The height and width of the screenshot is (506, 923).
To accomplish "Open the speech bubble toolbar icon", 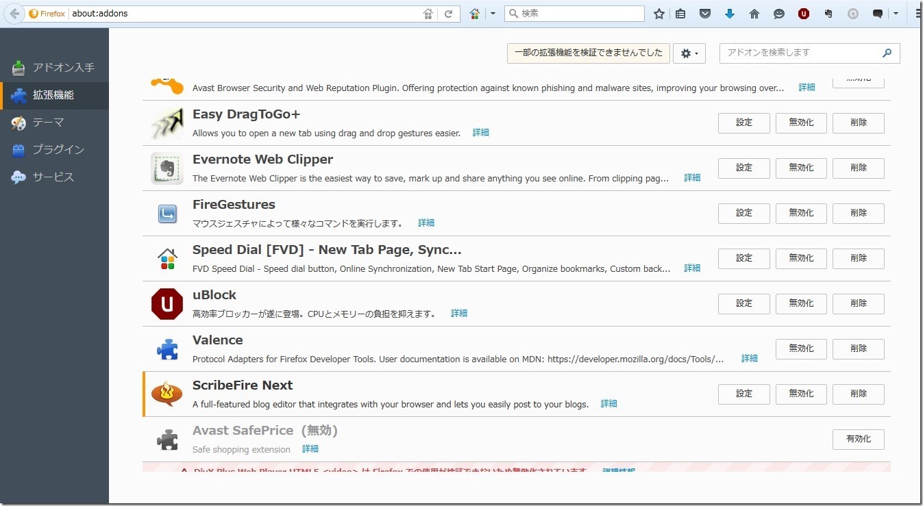I will [x=878, y=14].
